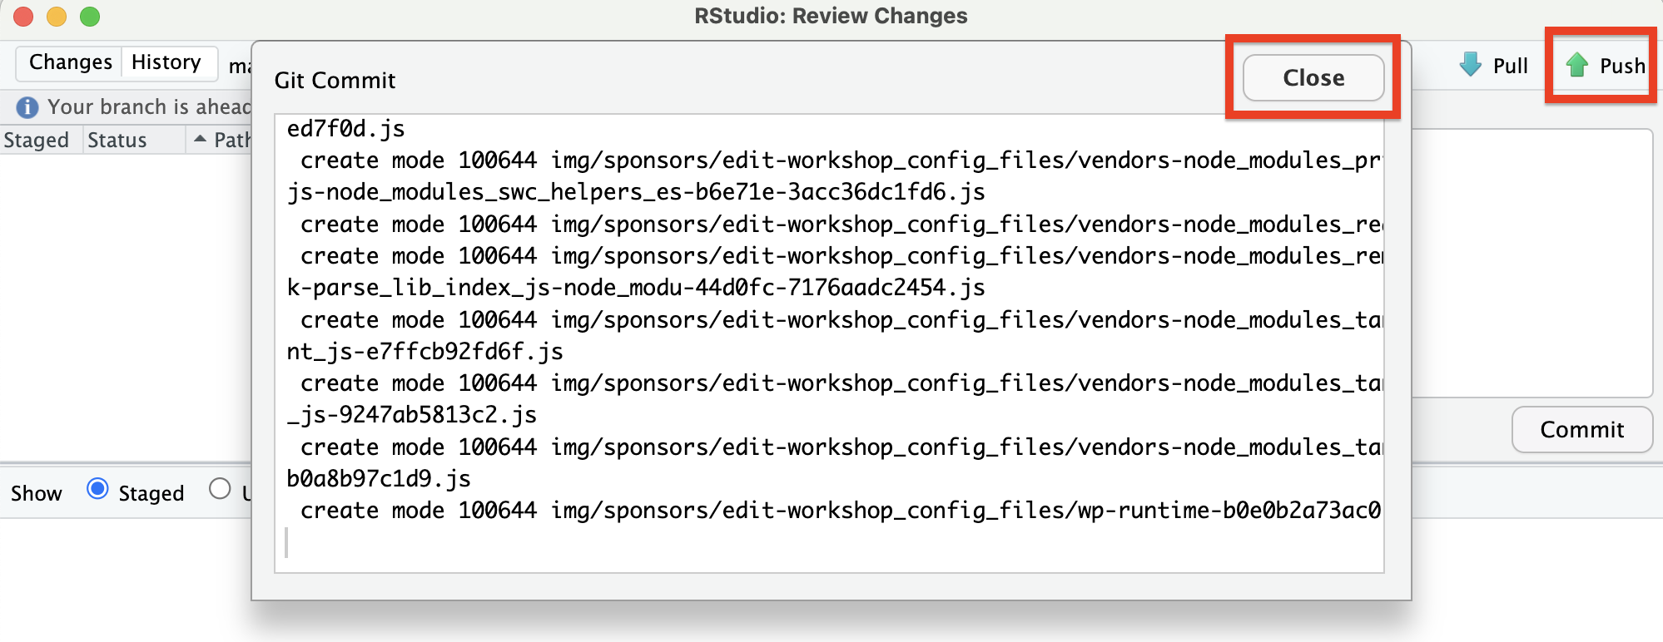The width and height of the screenshot is (1663, 642).
Task: Switch to the History tab
Action: [167, 62]
